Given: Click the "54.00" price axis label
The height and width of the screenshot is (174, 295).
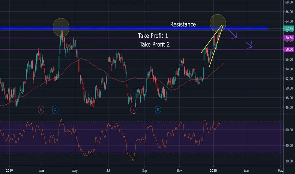Looking at the screenshot, I should (x=289, y=69).
